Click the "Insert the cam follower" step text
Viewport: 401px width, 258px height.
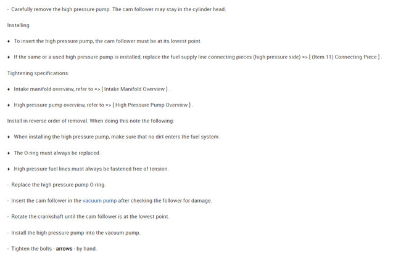[46, 201]
